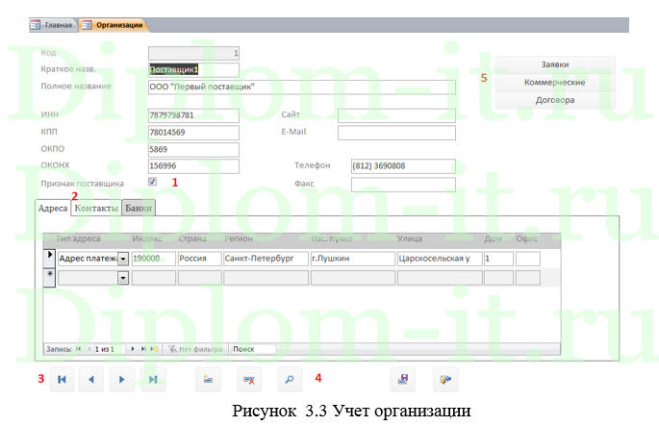Click the 'Страна' column header
Image resolution: width=659 pixels, height=426 pixels.
point(192,238)
